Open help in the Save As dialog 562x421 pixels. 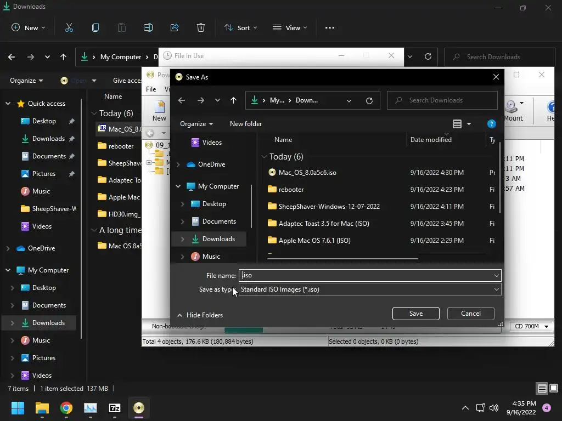click(491, 124)
